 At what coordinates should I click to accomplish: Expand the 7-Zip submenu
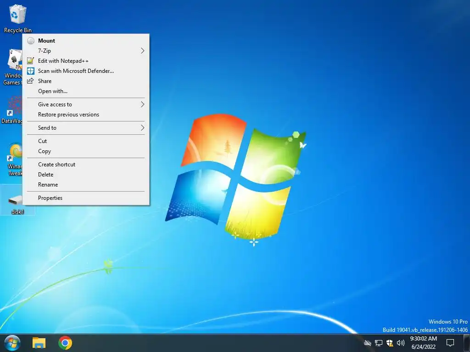click(x=86, y=51)
